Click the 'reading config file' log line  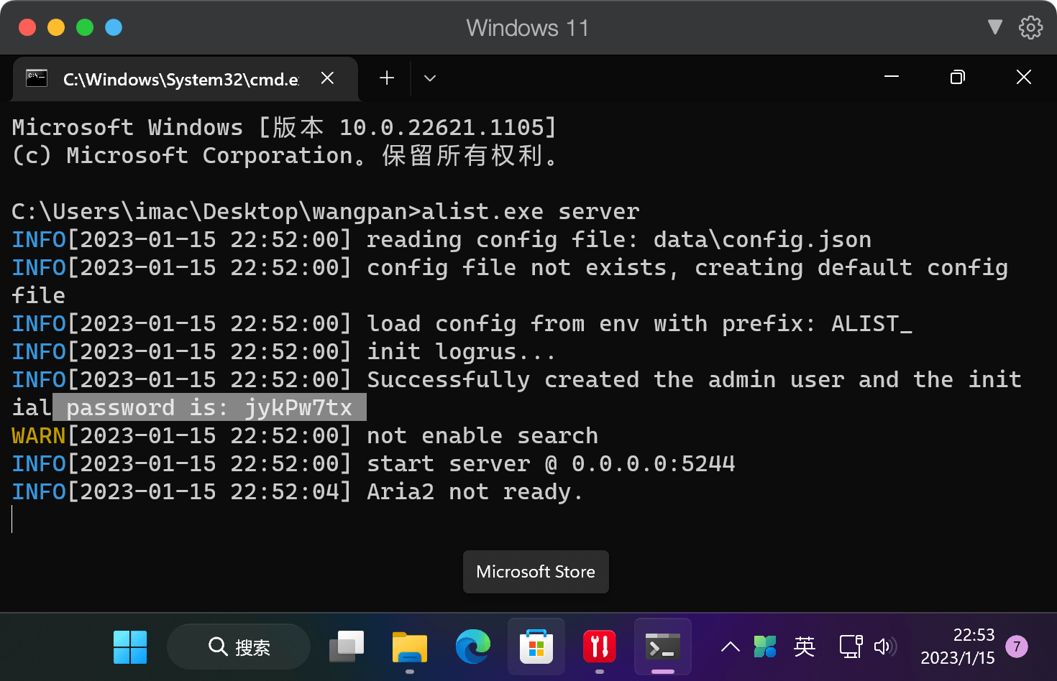click(x=441, y=239)
